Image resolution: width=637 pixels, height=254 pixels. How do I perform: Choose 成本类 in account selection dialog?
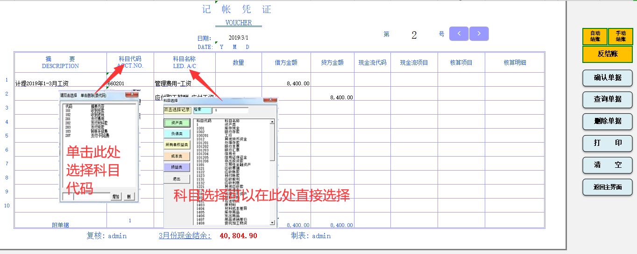[177, 156]
